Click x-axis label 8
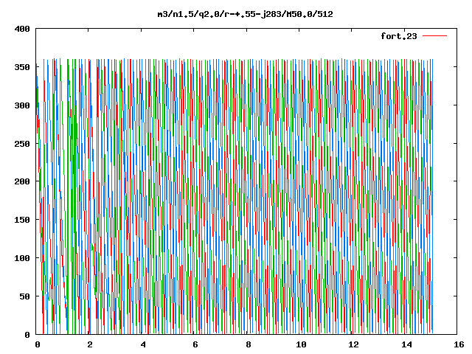 (249, 344)
